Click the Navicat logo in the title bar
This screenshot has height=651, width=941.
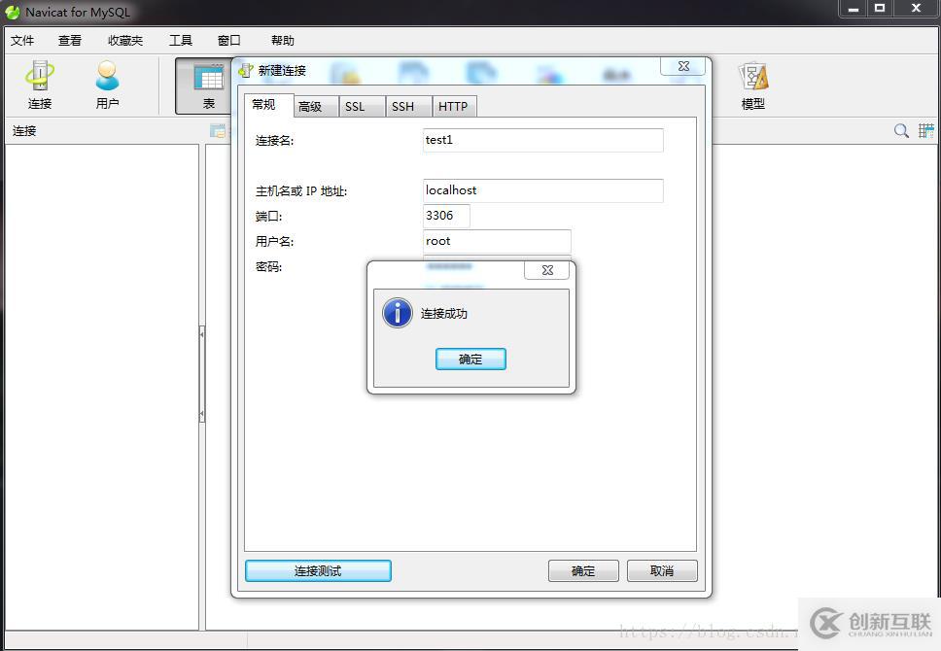point(11,12)
